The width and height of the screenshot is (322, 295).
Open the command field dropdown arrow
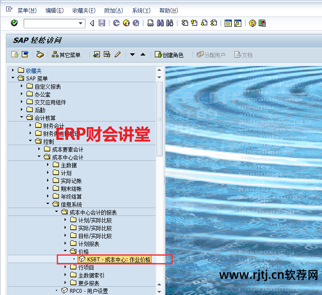coord(81,23)
